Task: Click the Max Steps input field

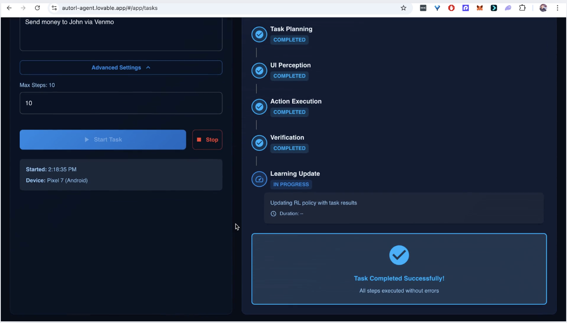Action: point(121,103)
